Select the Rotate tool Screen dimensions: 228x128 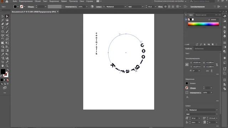click(2, 39)
